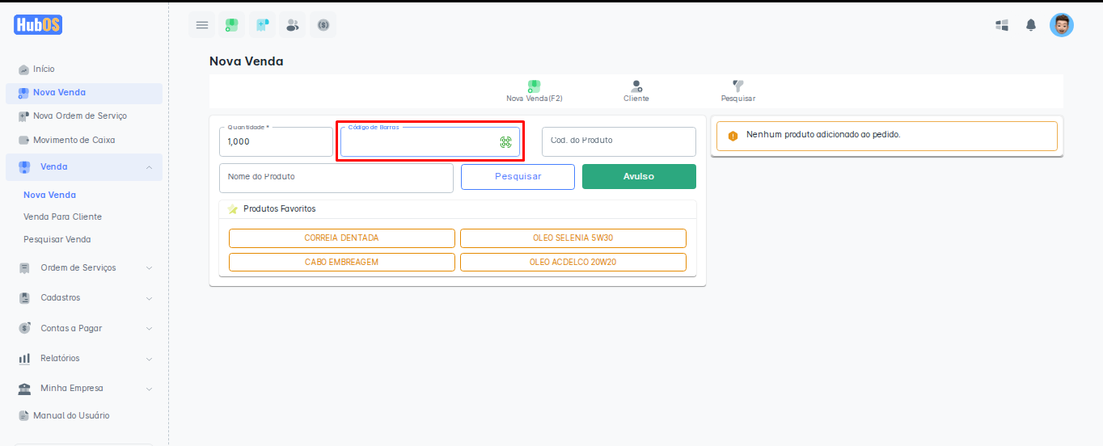1103x446 pixels.
Task: Click the green new sale toolbar shortcut icon
Action: pyautogui.click(x=232, y=25)
